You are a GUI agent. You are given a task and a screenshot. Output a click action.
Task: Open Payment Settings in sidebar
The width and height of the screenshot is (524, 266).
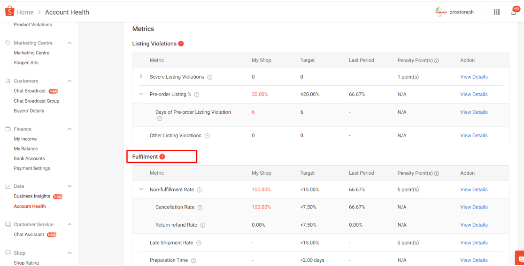(x=32, y=168)
